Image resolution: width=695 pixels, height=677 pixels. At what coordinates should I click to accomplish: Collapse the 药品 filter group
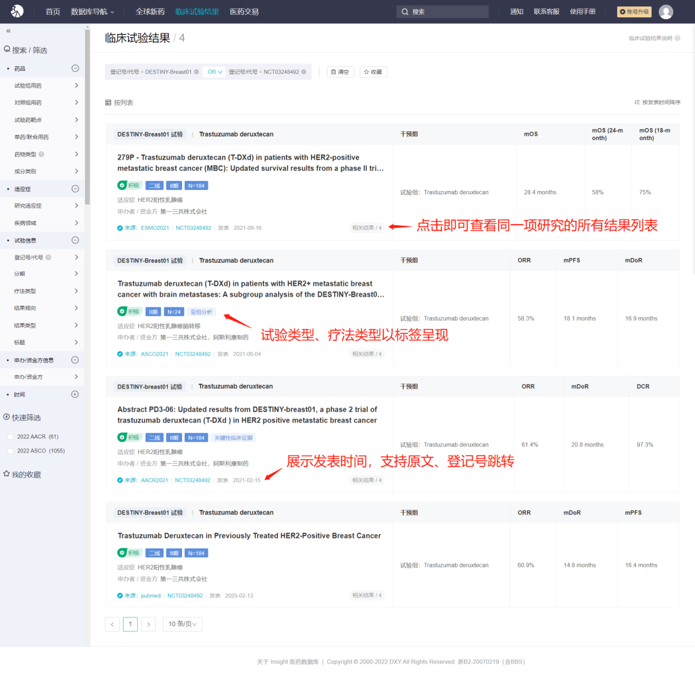point(75,68)
